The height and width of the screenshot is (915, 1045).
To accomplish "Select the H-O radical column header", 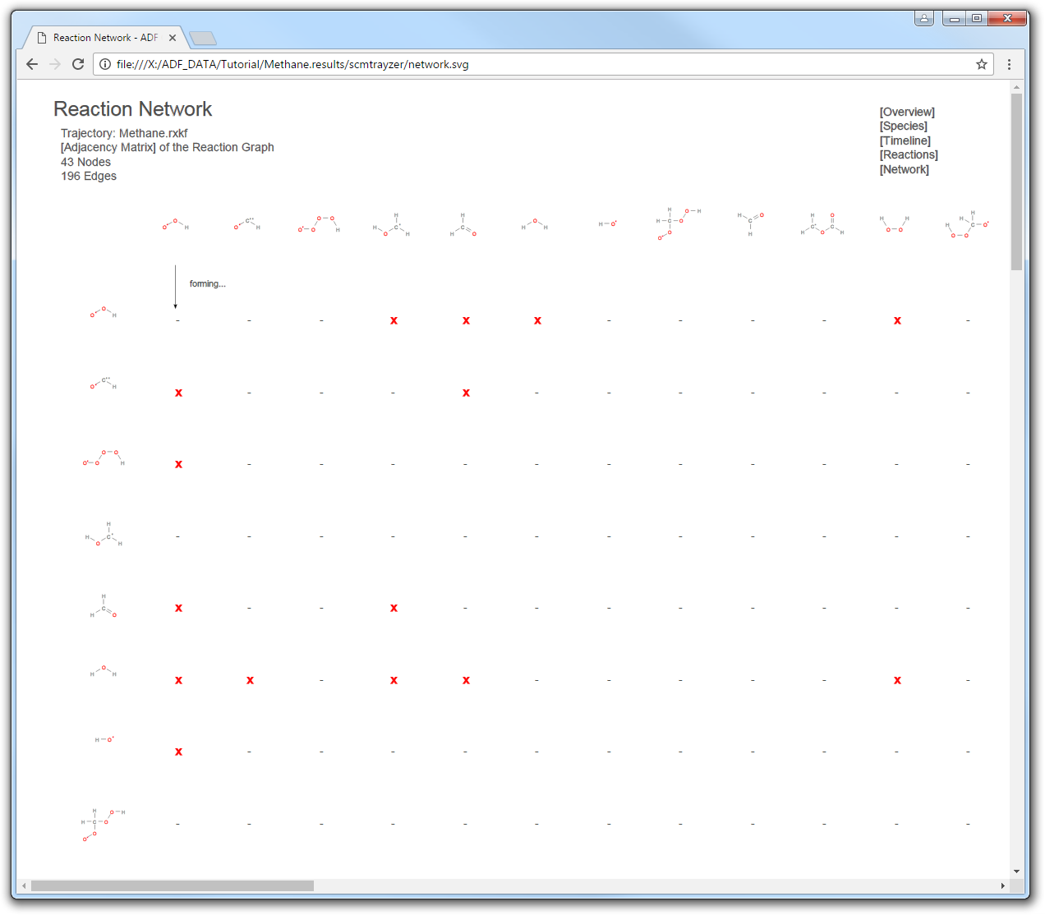I will [607, 223].
